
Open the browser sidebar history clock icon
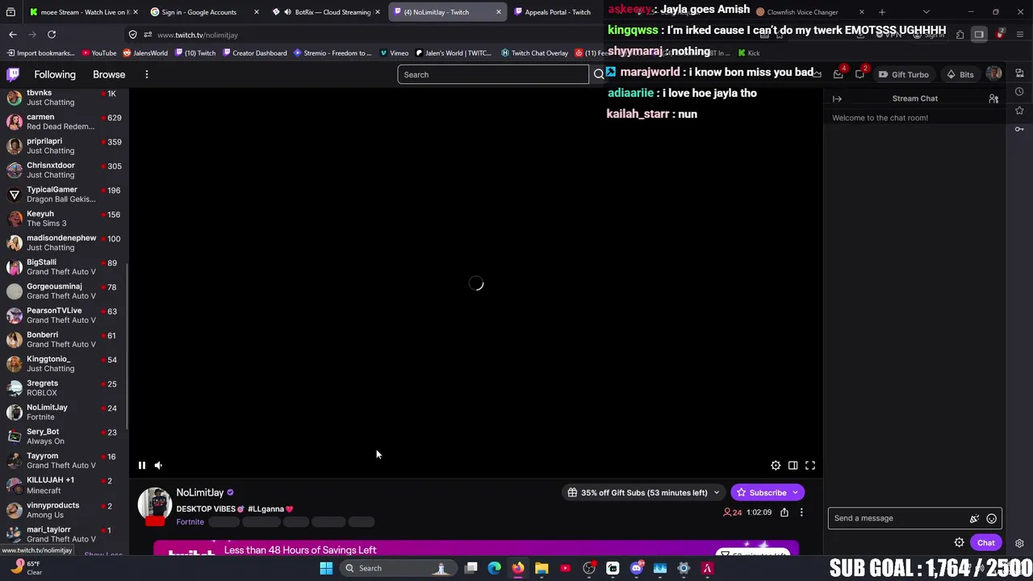tap(1019, 91)
